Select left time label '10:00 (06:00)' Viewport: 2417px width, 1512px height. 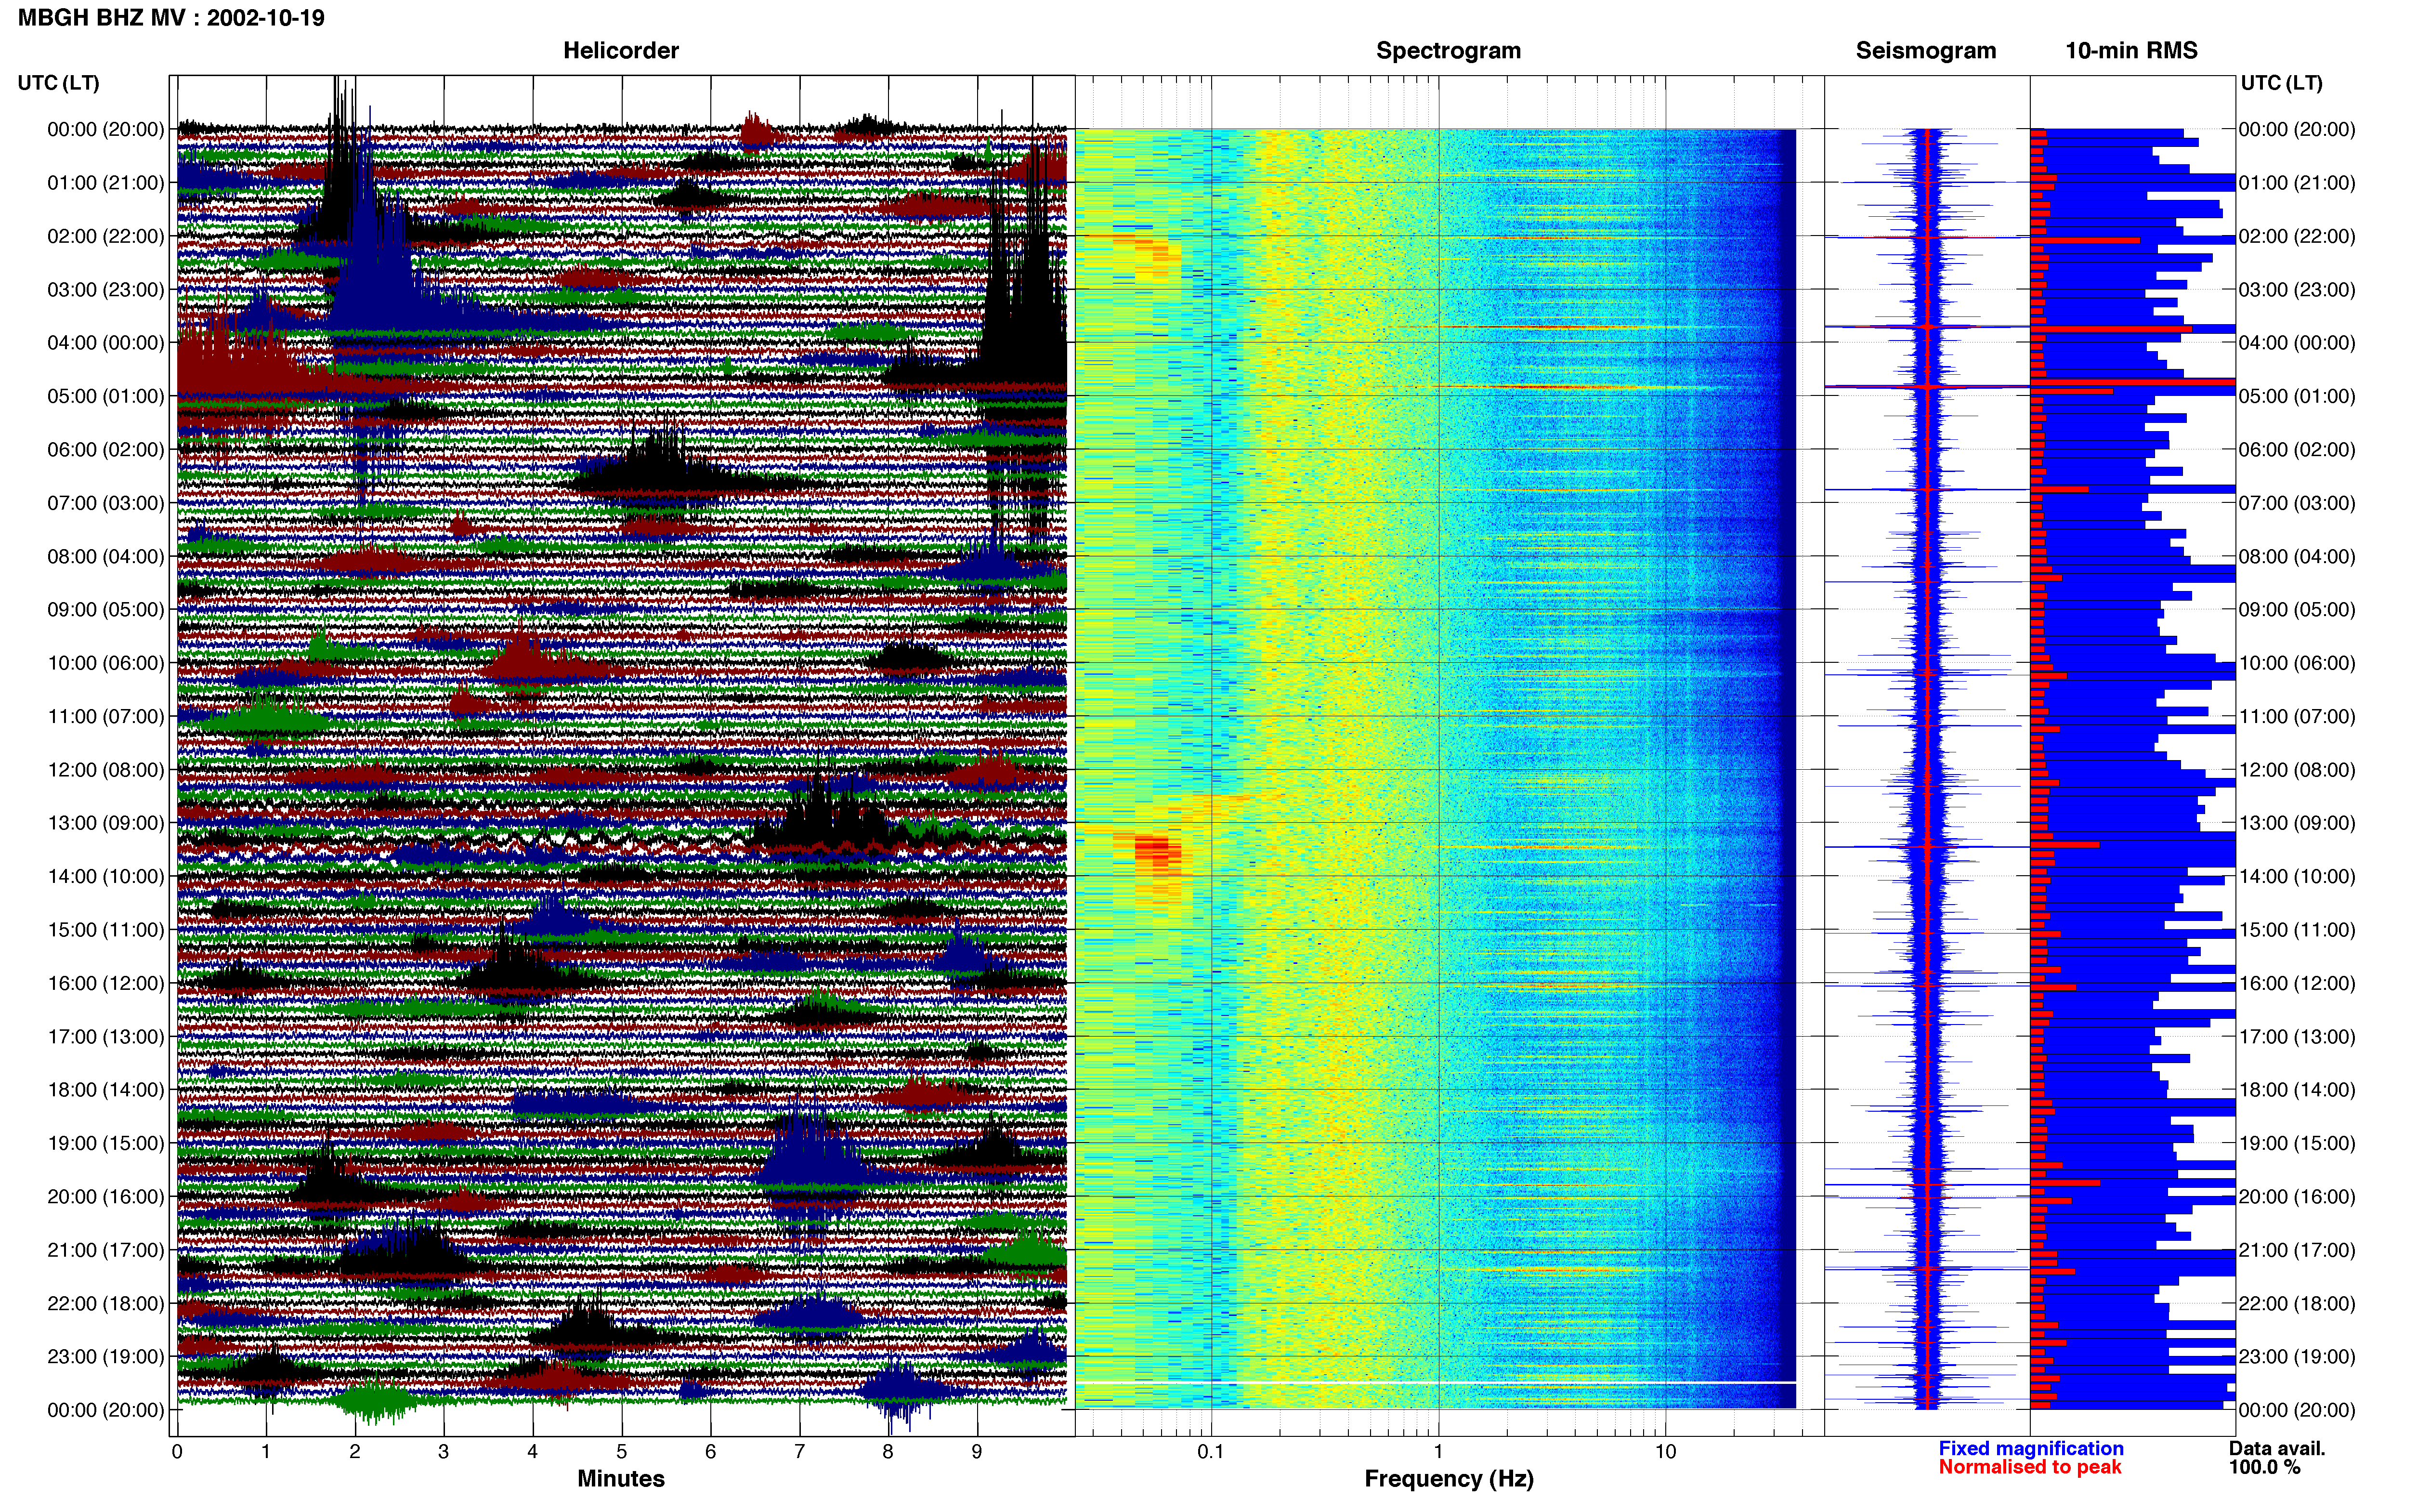click(106, 663)
